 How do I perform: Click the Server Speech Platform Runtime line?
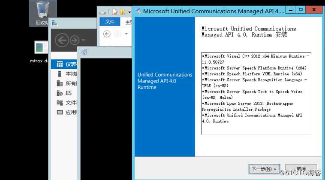tap(254, 68)
